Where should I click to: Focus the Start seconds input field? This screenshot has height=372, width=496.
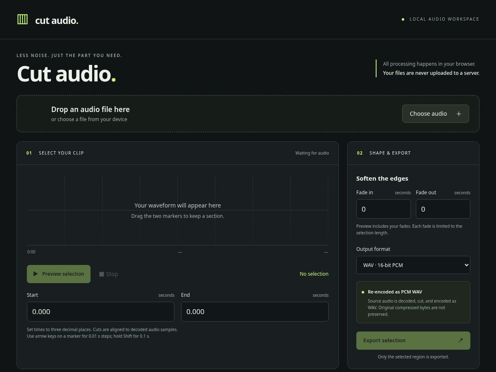100,312
